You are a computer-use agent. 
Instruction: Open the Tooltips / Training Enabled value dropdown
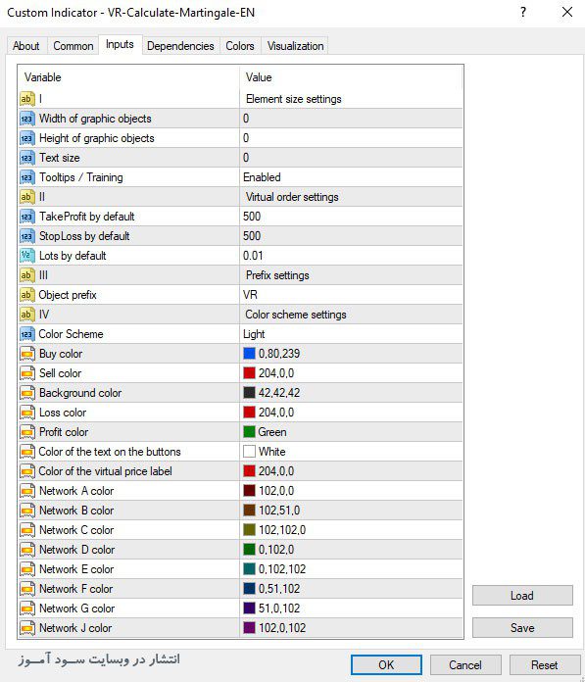[x=351, y=177]
